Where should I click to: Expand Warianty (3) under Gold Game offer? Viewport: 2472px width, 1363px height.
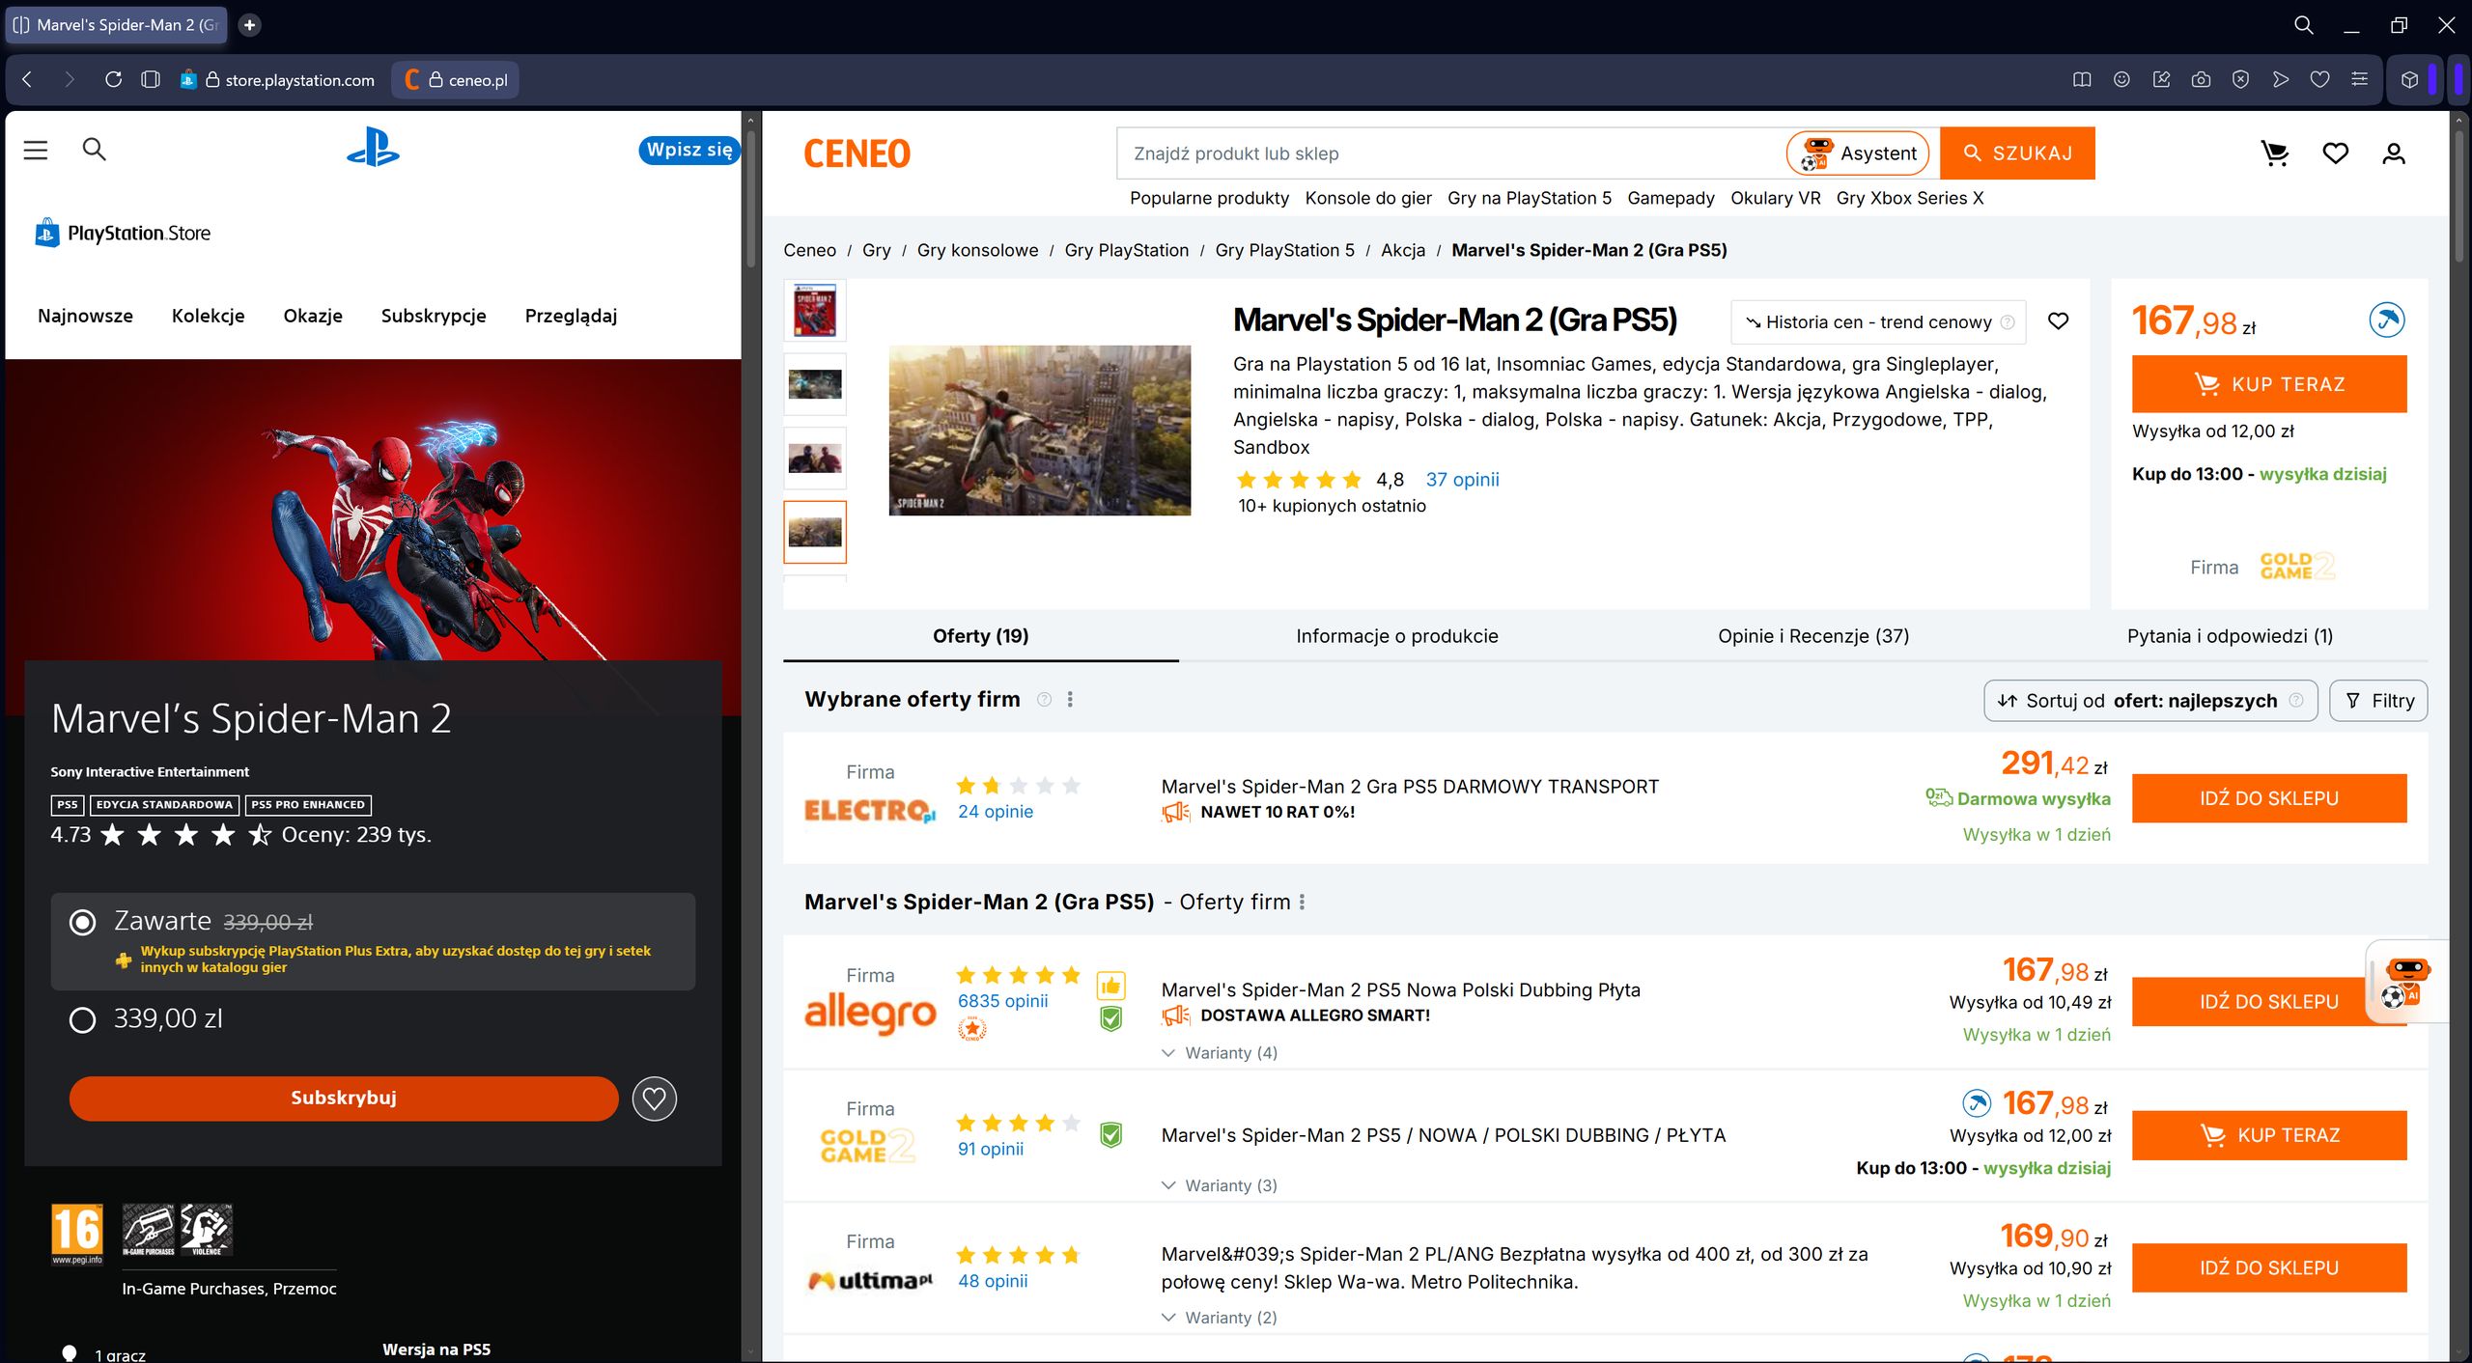(1220, 1185)
